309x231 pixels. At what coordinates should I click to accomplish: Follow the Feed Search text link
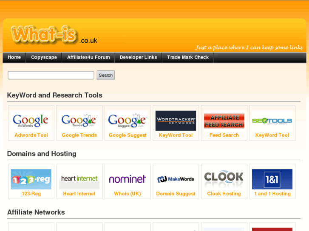coord(224,135)
